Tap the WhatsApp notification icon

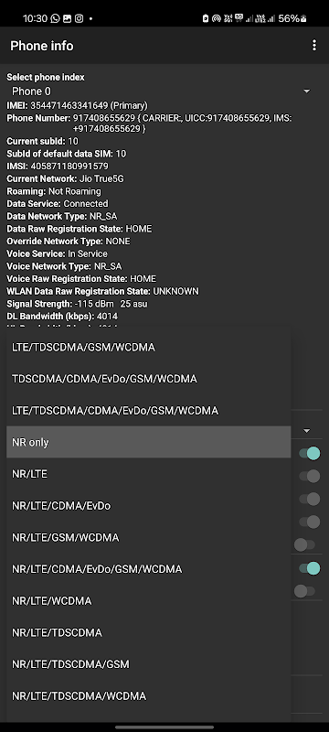pos(56,18)
